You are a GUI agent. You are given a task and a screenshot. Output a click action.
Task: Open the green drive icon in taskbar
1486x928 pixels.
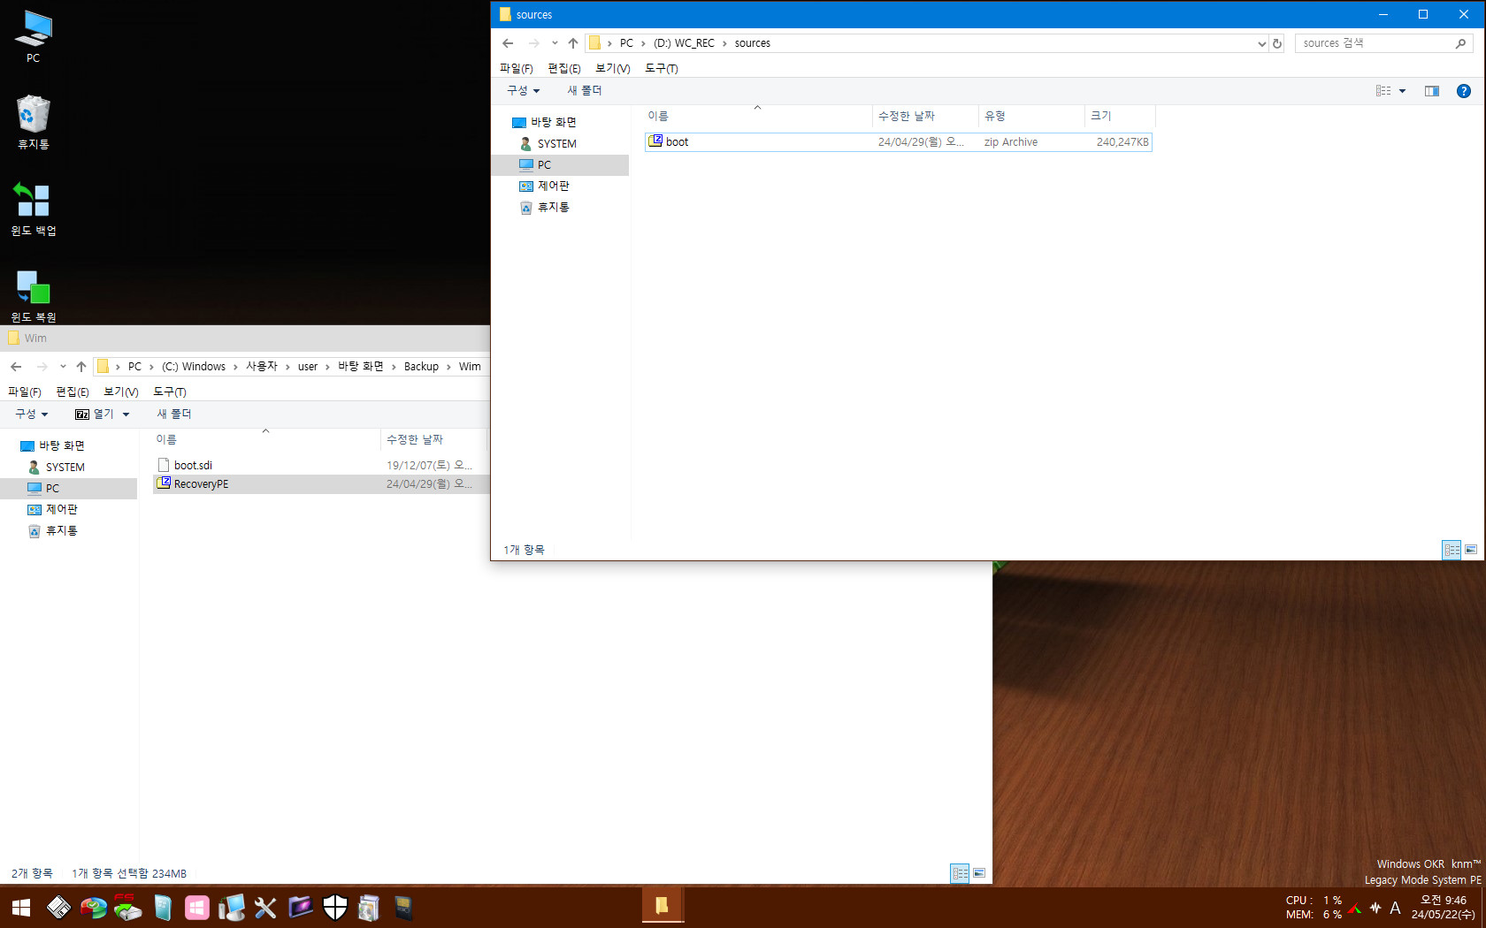tap(127, 908)
